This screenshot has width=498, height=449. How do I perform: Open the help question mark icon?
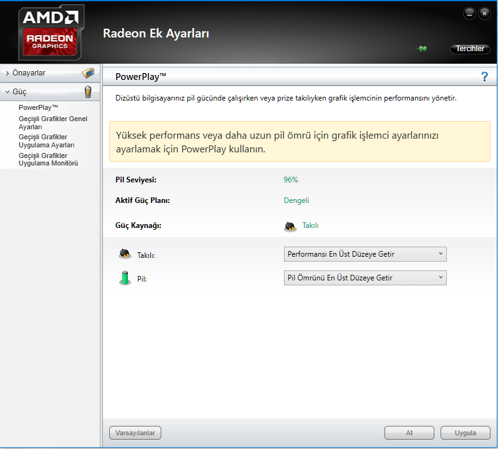[484, 77]
